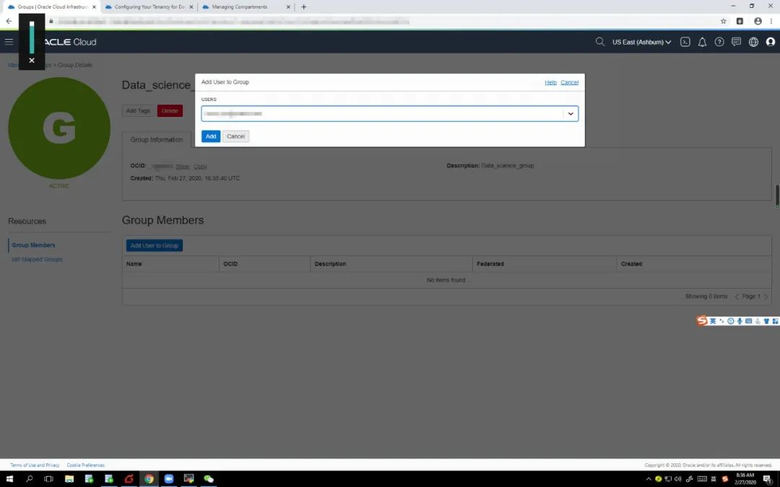Open the help question mark icon

(719, 43)
